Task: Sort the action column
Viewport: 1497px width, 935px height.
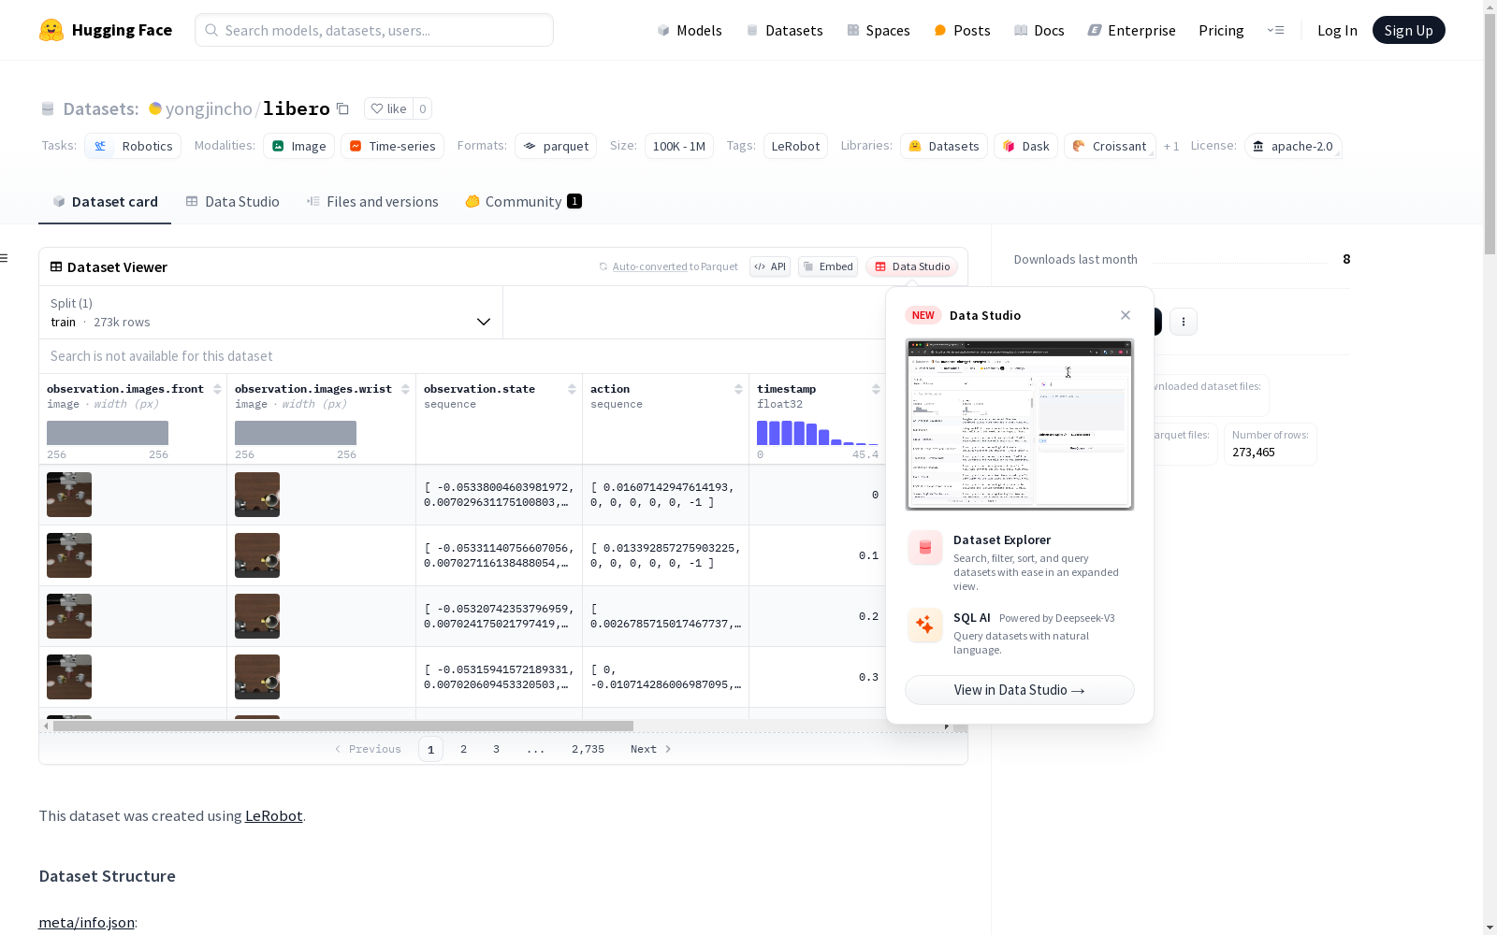Action: point(738,389)
